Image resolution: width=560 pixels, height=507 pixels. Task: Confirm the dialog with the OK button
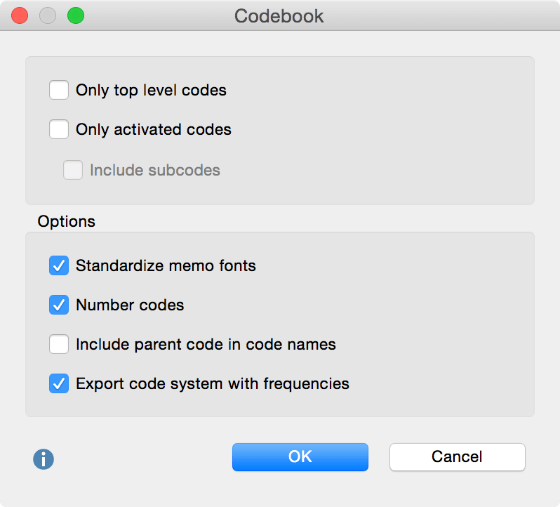(300, 456)
